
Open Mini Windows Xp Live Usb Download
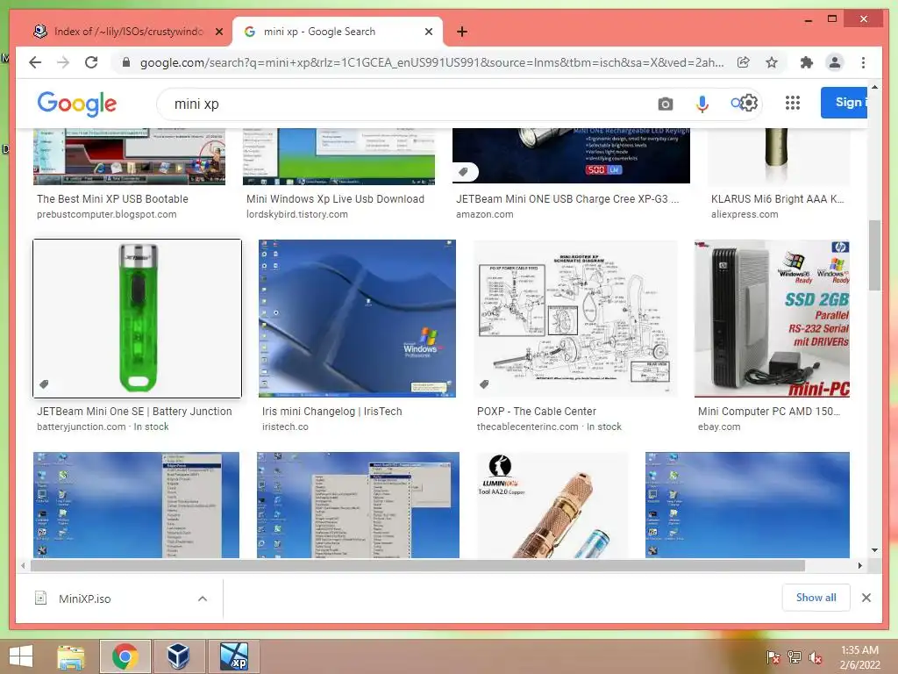pos(336,199)
